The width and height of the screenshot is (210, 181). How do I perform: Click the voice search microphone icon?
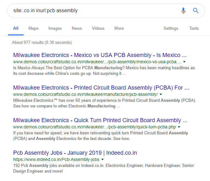point(183,11)
